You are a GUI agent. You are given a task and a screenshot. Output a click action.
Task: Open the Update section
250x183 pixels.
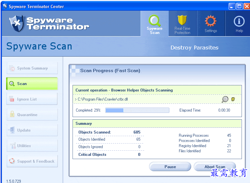pyautogui.click(x=32, y=130)
